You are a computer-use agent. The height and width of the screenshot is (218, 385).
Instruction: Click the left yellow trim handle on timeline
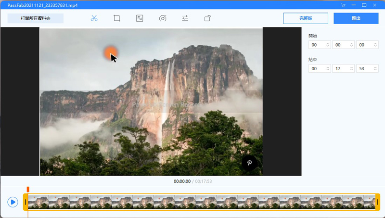(x=26, y=202)
